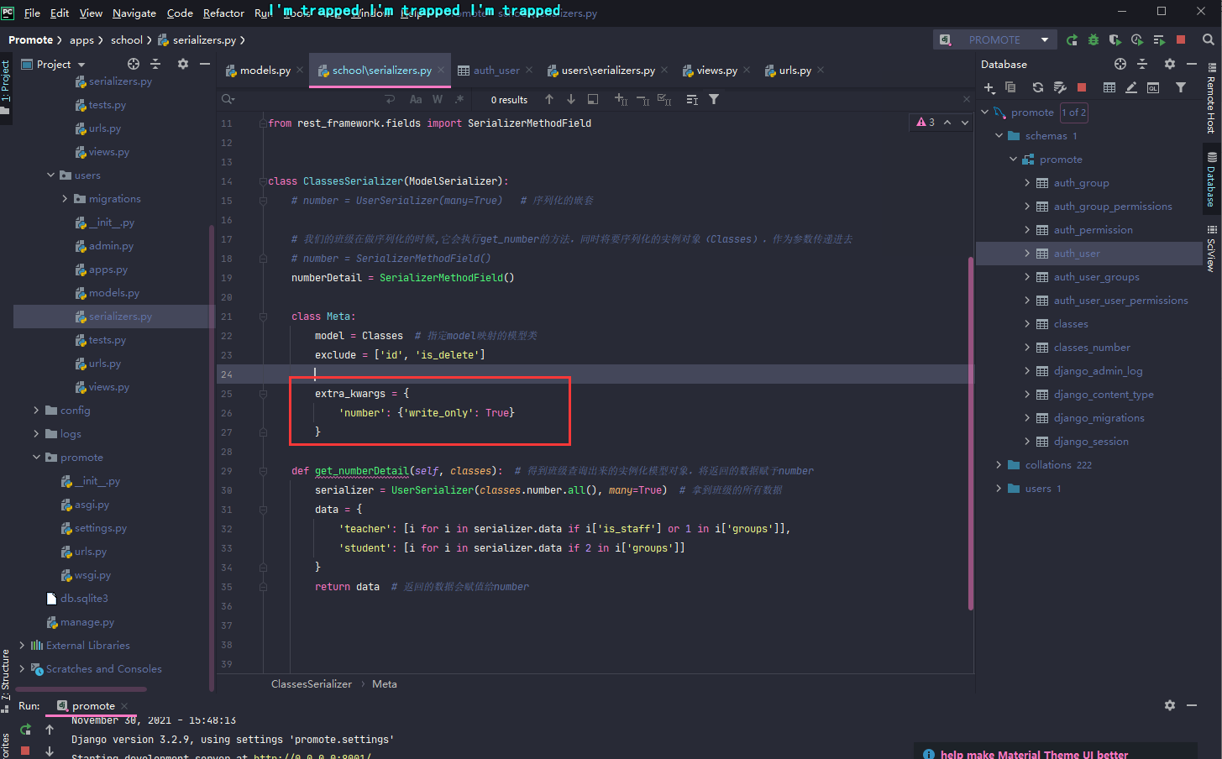
Task: Click the '1 of 2' schemas badge
Action: 1074,113
